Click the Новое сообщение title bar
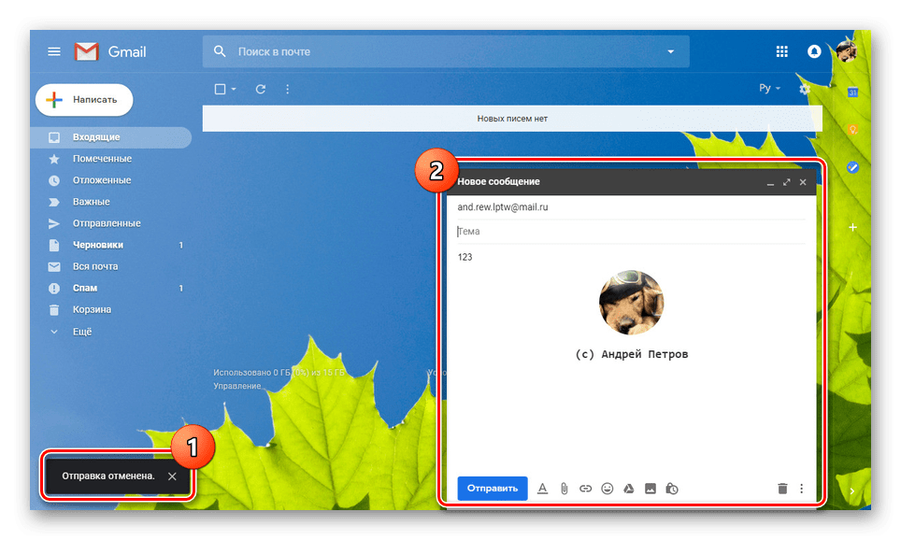 point(631,181)
